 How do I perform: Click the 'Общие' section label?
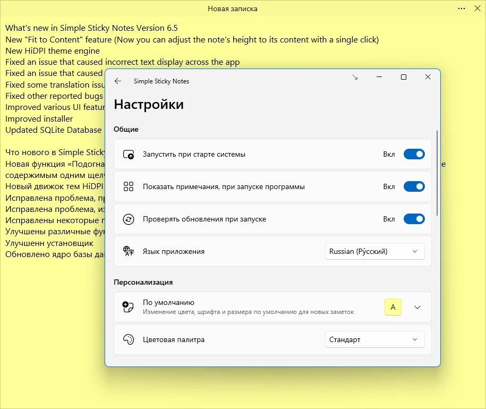(x=126, y=129)
